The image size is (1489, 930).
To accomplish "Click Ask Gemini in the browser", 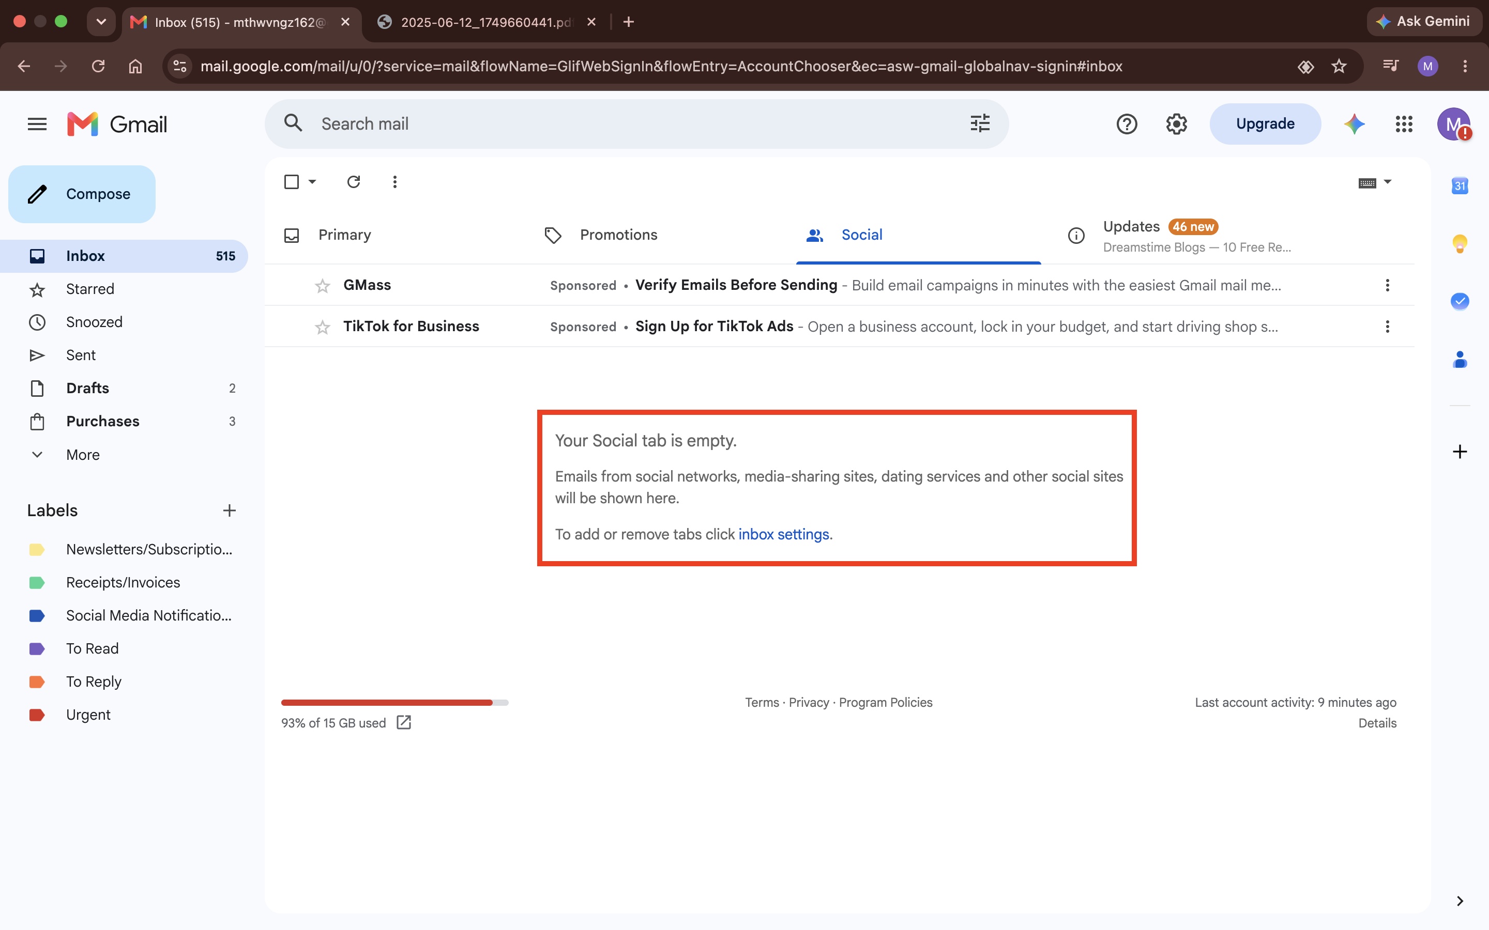I will [1423, 22].
